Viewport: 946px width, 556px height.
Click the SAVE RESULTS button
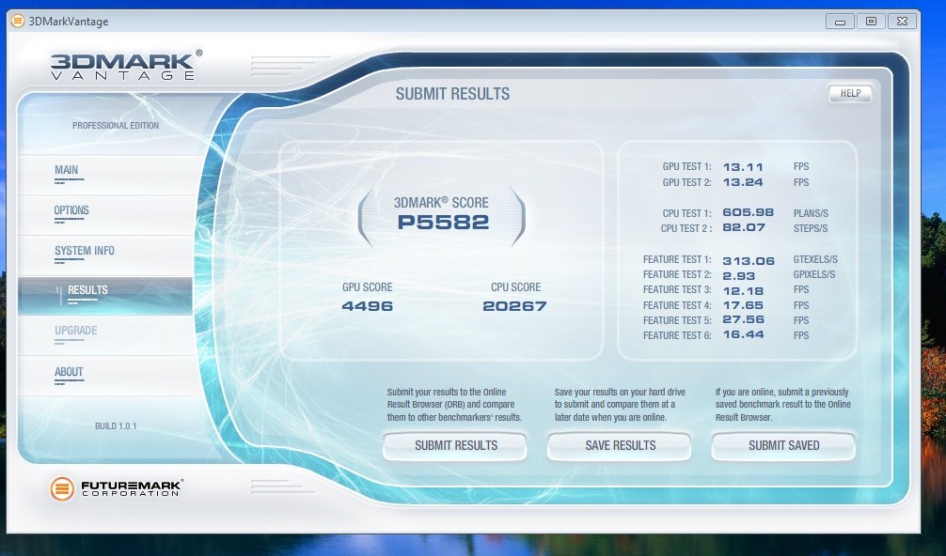tap(620, 446)
